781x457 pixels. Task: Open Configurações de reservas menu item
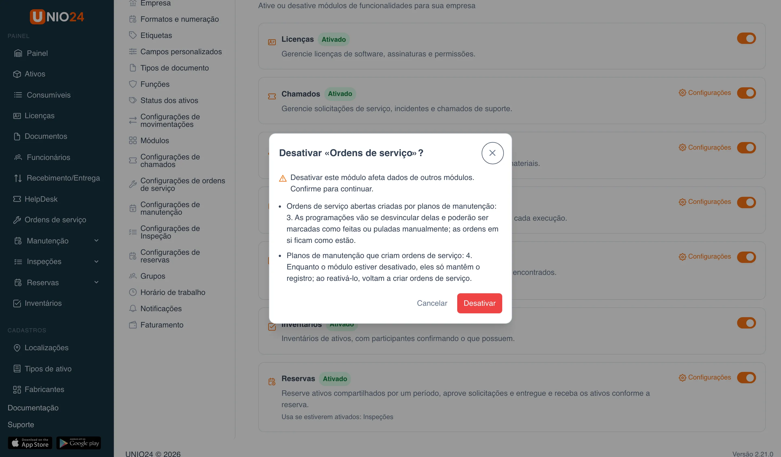click(x=170, y=256)
